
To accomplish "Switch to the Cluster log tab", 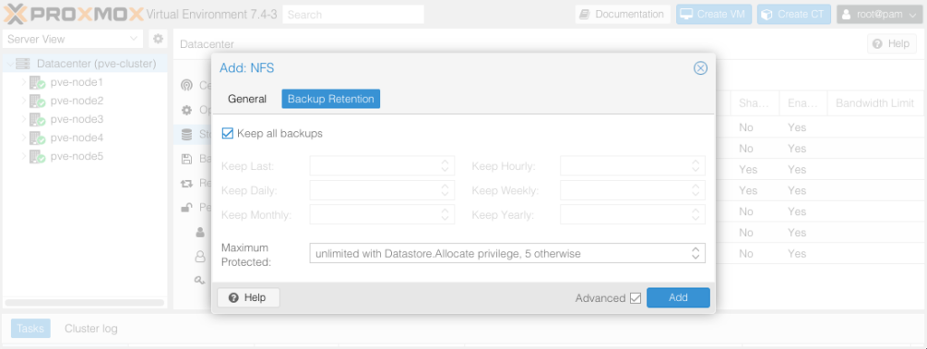I will [x=91, y=328].
